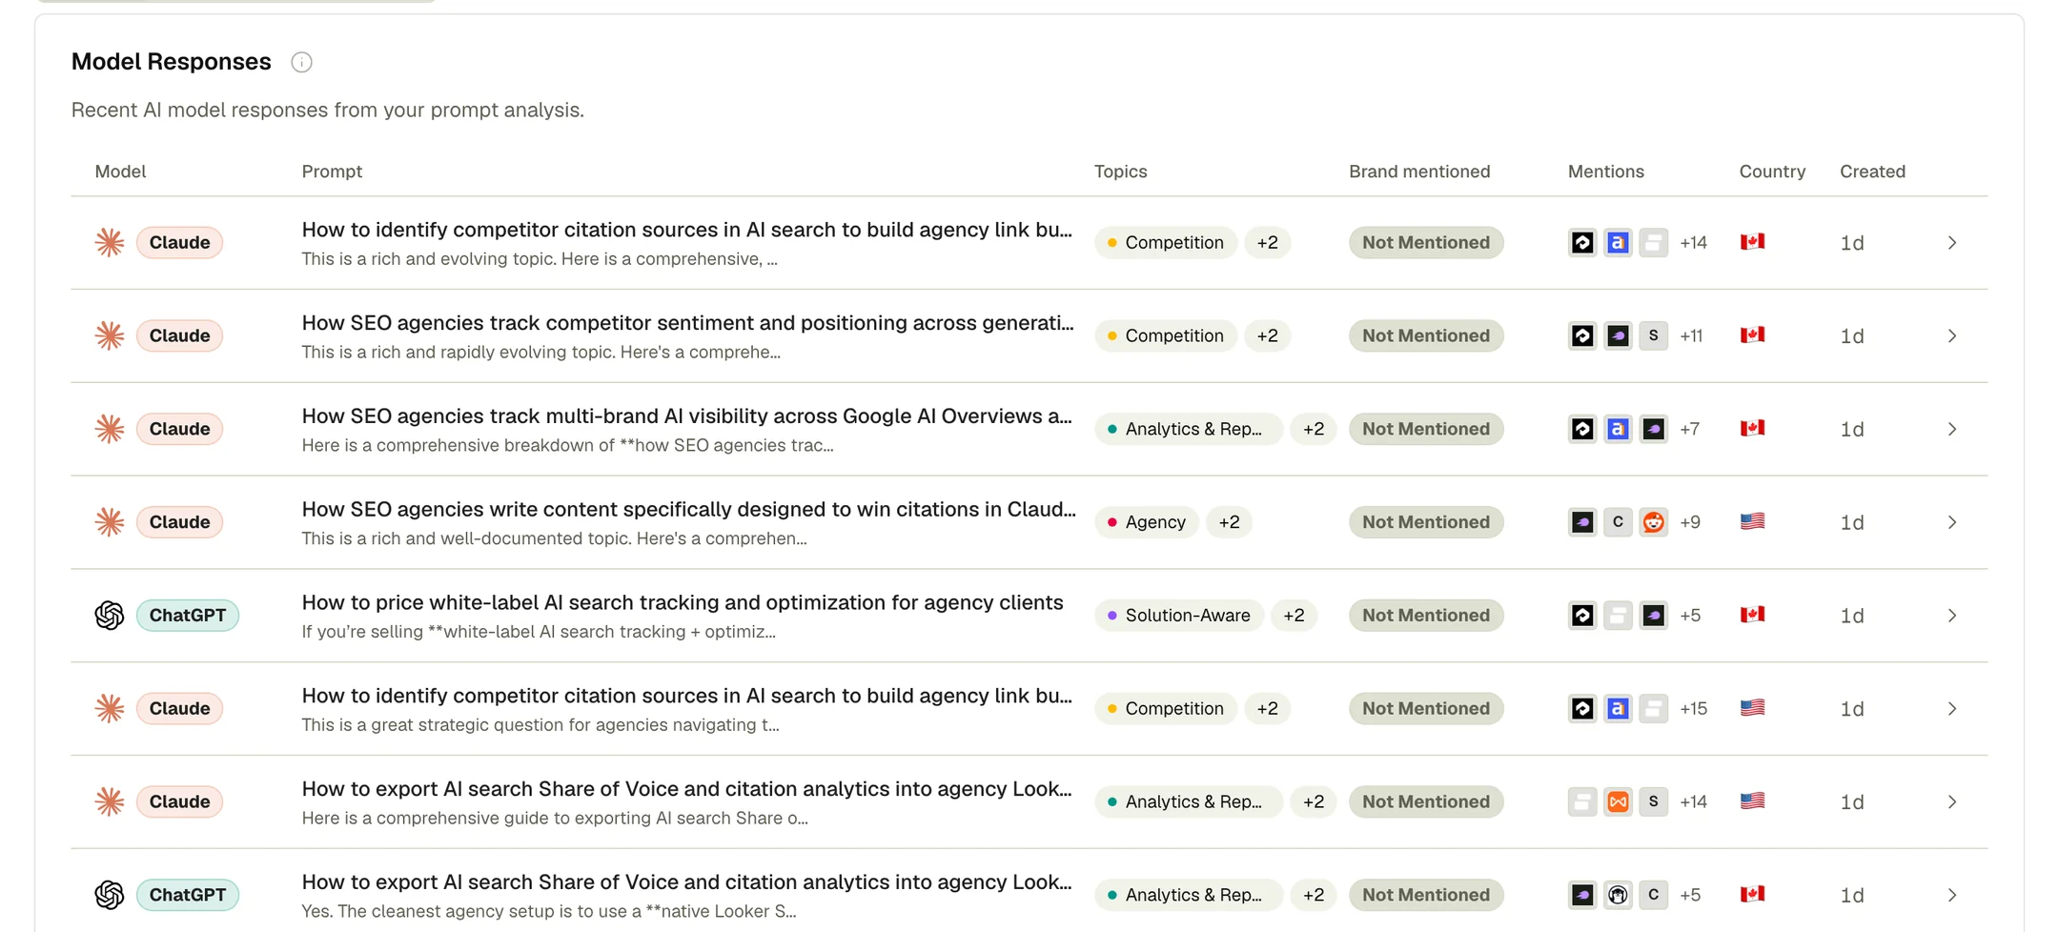Screen dimensions: 2059x932
Task: Expand the great strategic question row chevron
Action: [x=1952, y=709]
